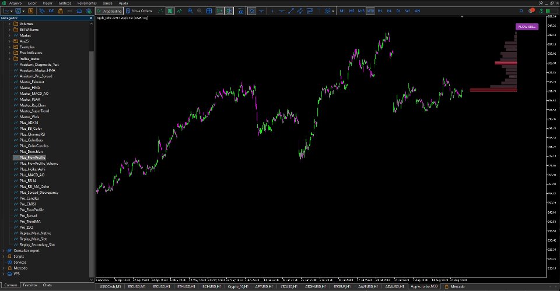Select the trendline drawing tool

tap(291, 11)
